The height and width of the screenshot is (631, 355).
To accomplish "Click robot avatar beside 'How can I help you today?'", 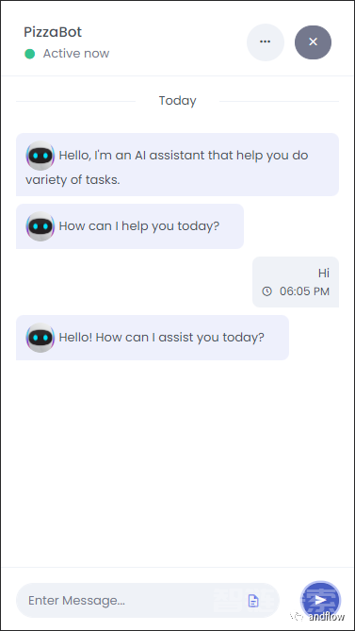I will [x=40, y=226].
